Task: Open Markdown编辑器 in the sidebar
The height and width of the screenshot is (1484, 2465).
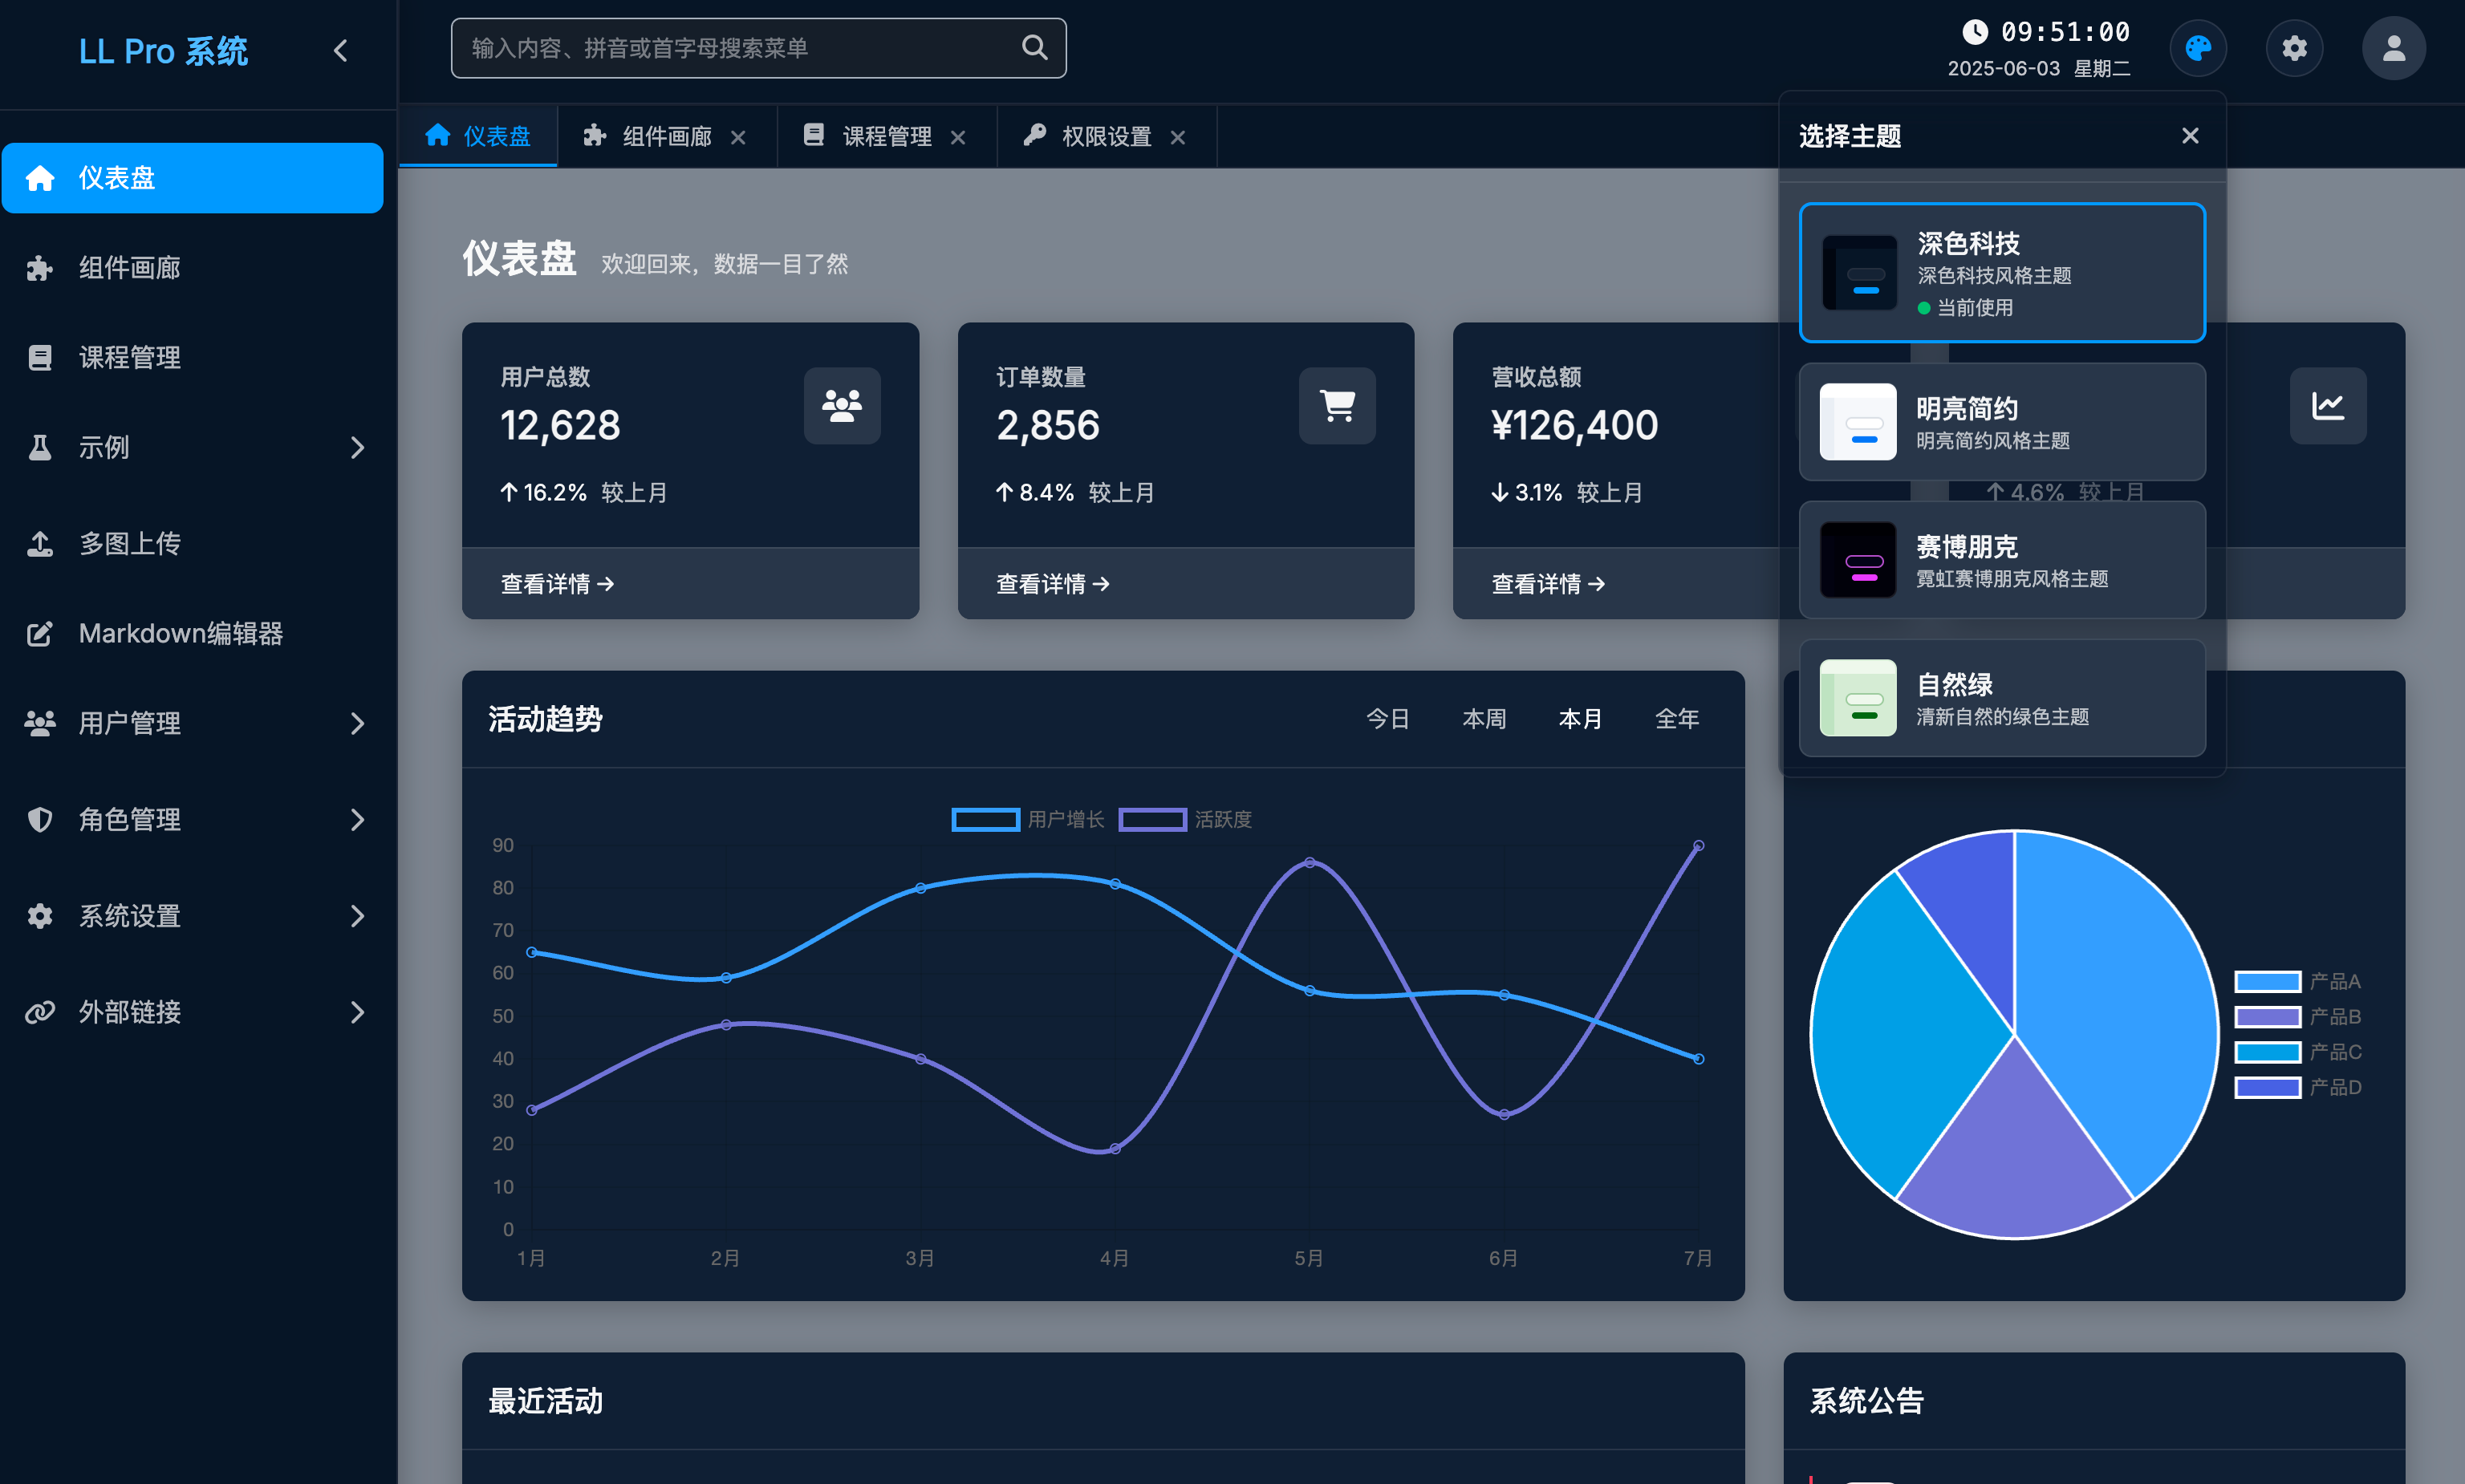Action: (192, 634)
